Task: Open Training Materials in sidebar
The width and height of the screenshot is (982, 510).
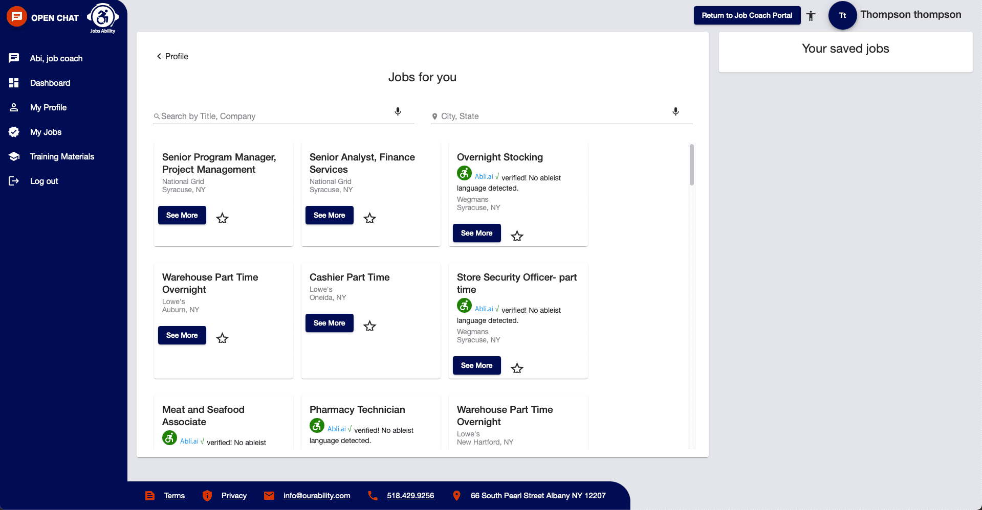Action: pos(63,156)
